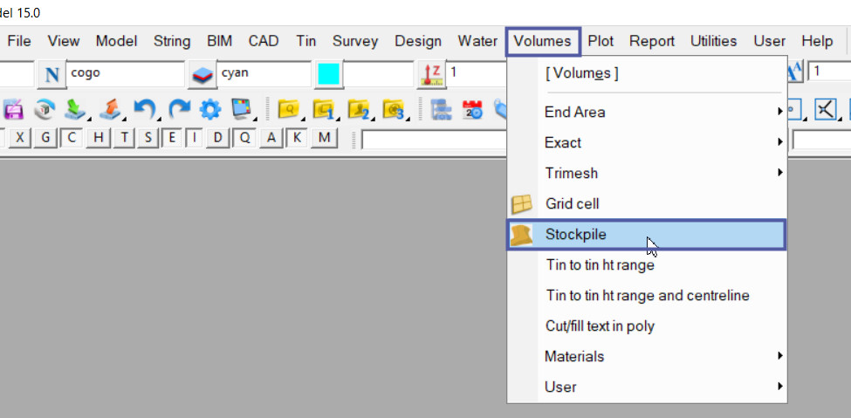Image resolution: width=851 pixels, height=418 pixels.
Task: Click the yellow folder icon numbered 1
Action: click(324, 110)
